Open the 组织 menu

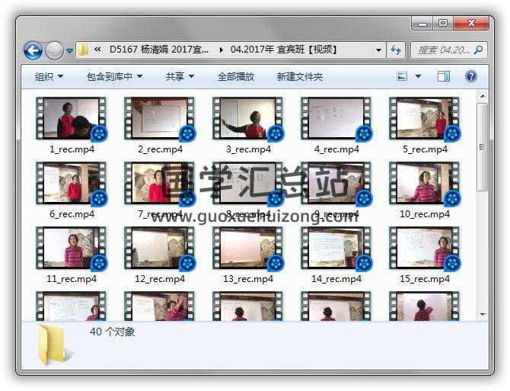pos(49,76)
